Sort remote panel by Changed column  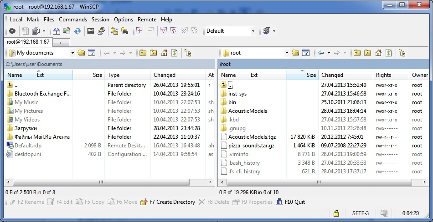[346, 75]
